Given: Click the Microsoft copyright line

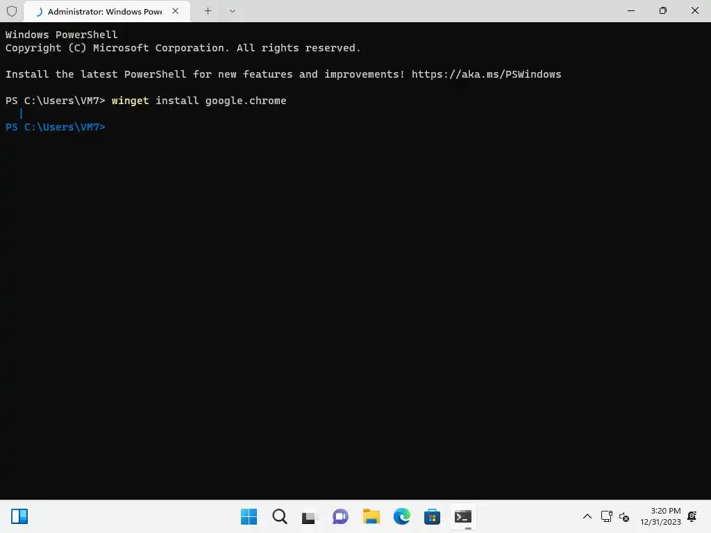Looking at the screenshot, I should coord(183,48).
